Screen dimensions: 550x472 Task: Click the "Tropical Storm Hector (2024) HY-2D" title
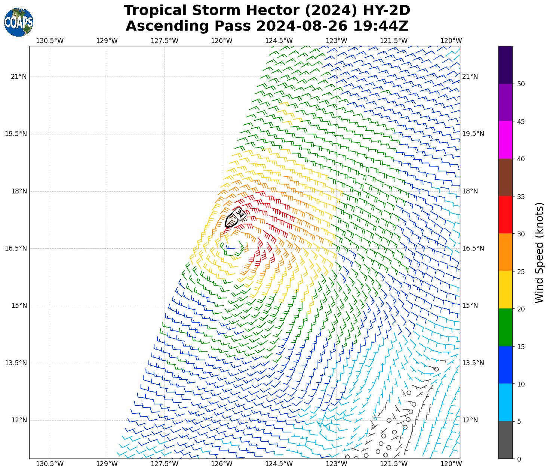coord(267,10)
